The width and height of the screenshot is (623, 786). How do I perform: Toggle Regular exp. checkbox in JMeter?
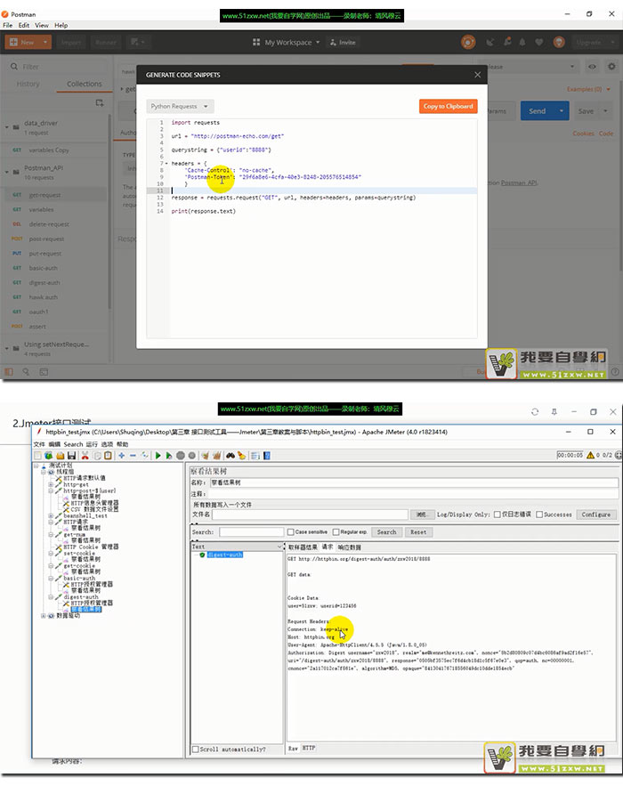tap(336, 531)
